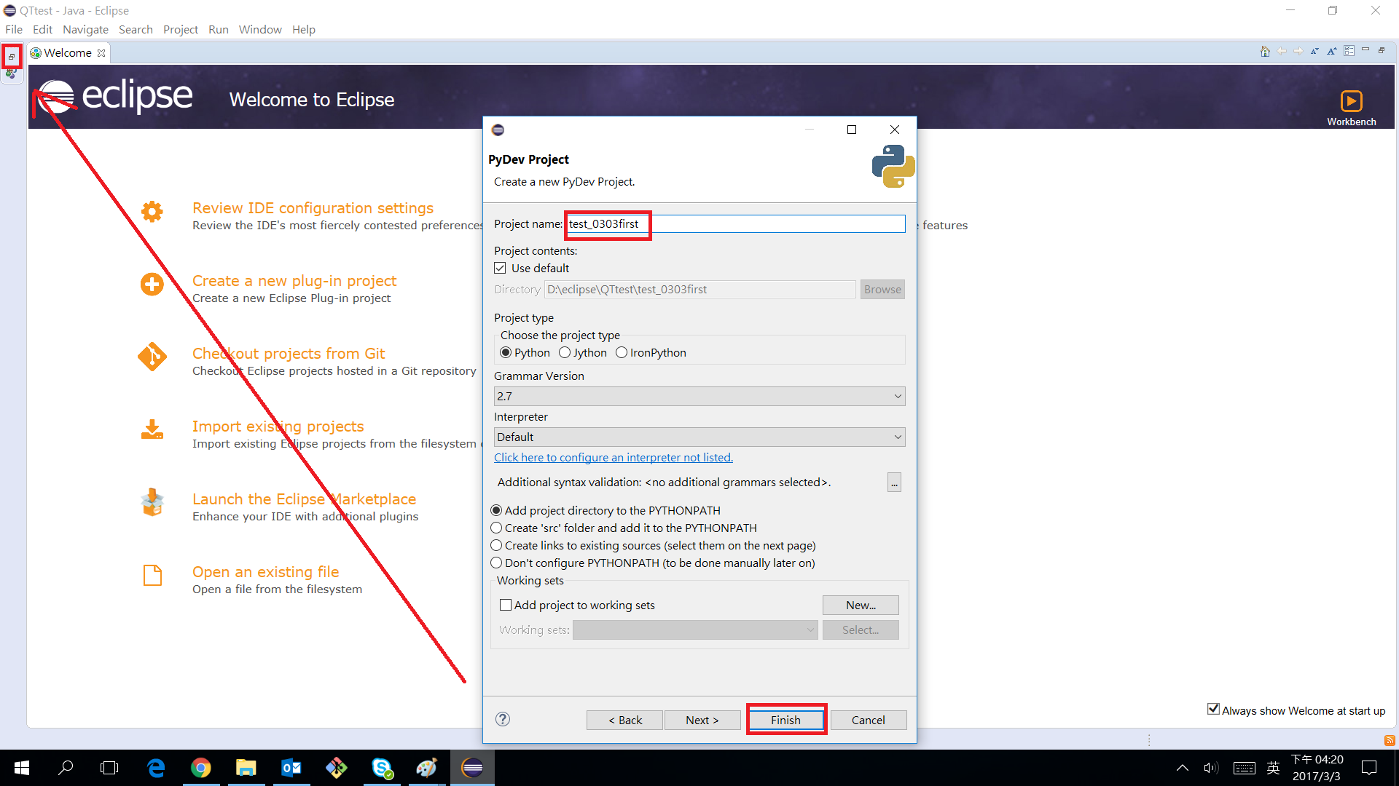Viewport: 1399px width, 786px height.
Task: Click the RSS feed icon in status bar
Action: pyautogui.click(x=1390, y=740)
